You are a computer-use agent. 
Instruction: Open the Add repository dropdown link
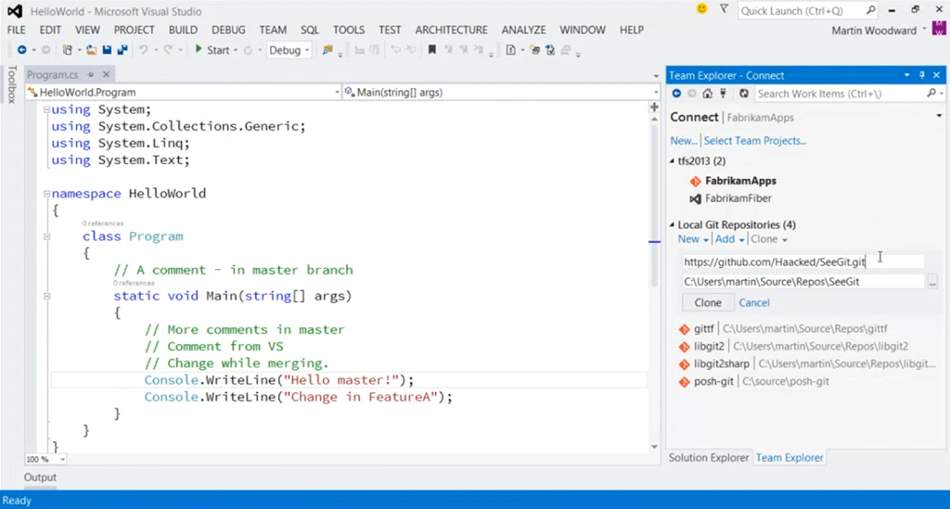(729, 239)
